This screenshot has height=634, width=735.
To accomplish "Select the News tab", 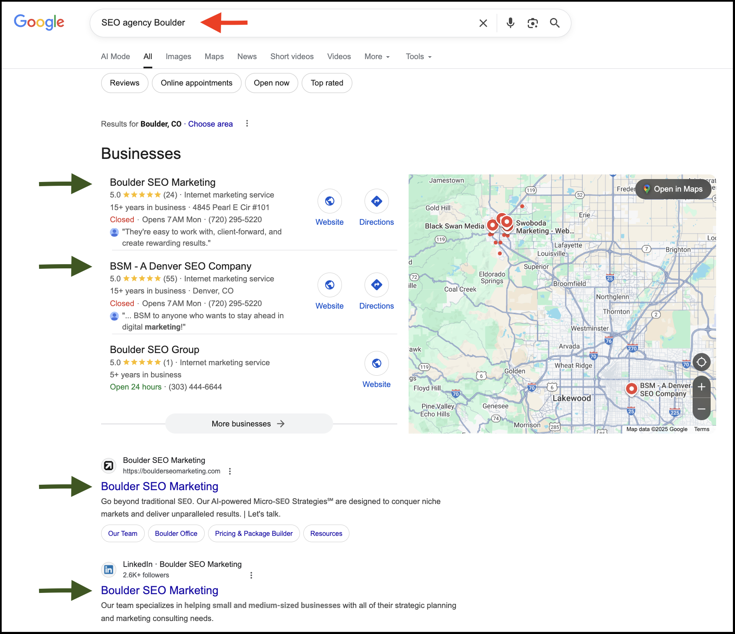I will point(247,56).
